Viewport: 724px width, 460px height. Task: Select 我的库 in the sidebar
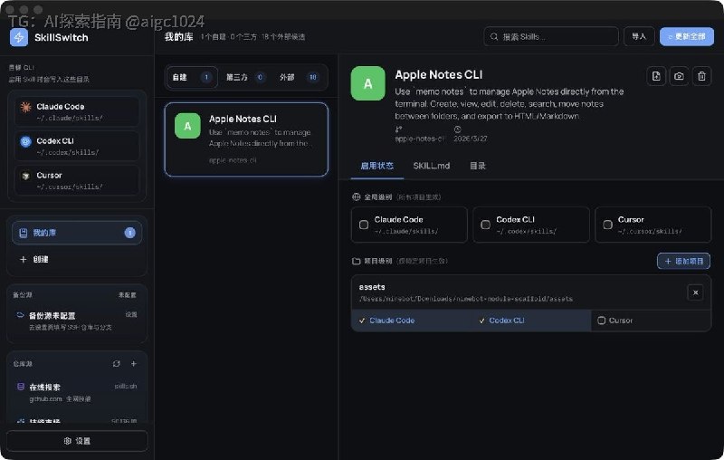pyautogui.click(x=77, y=233)
